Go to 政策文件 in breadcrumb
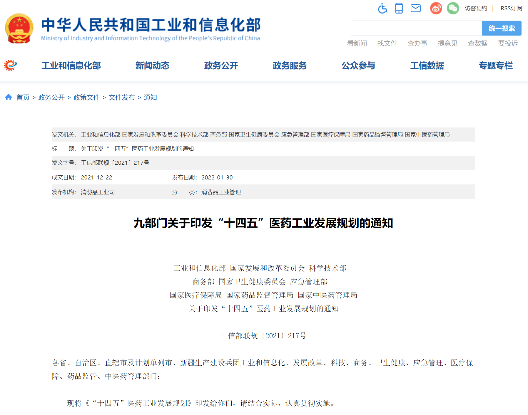This screenshot has width=528, height=415. [x=86, y=97]
